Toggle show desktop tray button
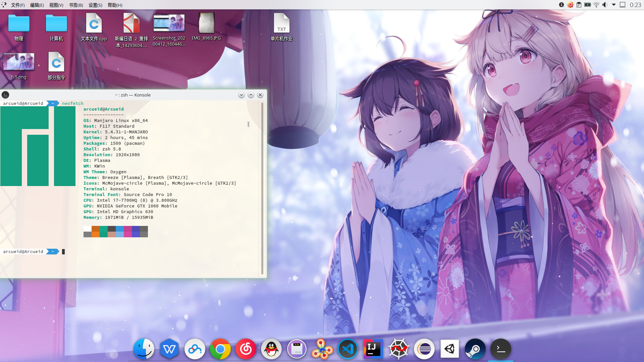The image size is (644, 362). [x=623, y=5]
